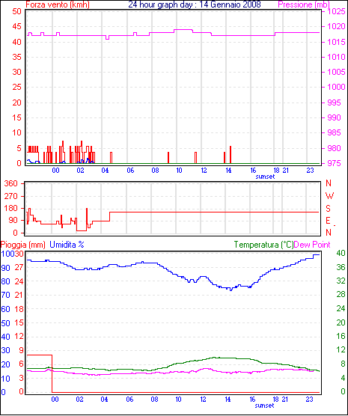Viewport: 348px width, 416px height.
Task: Click temperature axis value 28
Action: click(x=341, y=294)
